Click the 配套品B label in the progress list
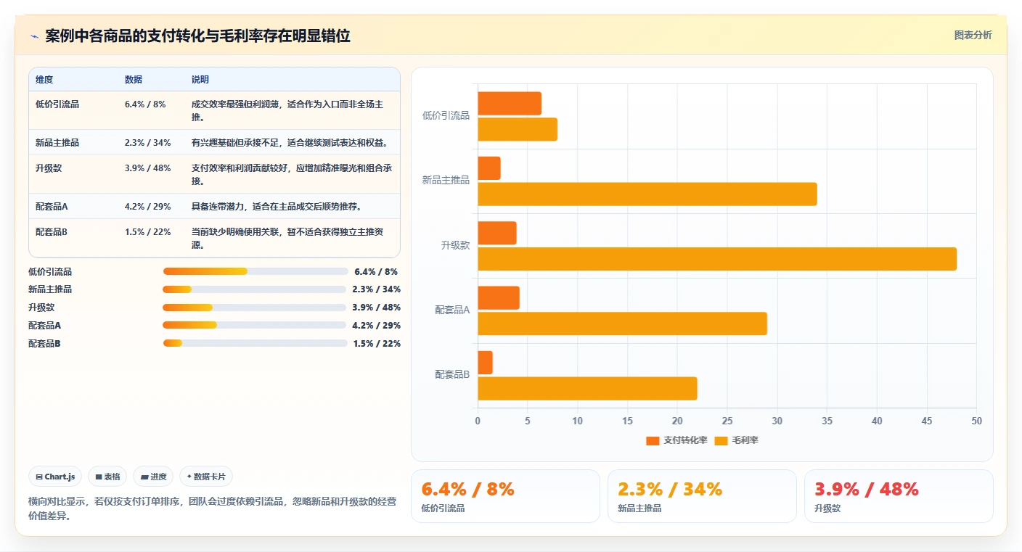Viewport: 1022px width, 552px height. point(44,344)
